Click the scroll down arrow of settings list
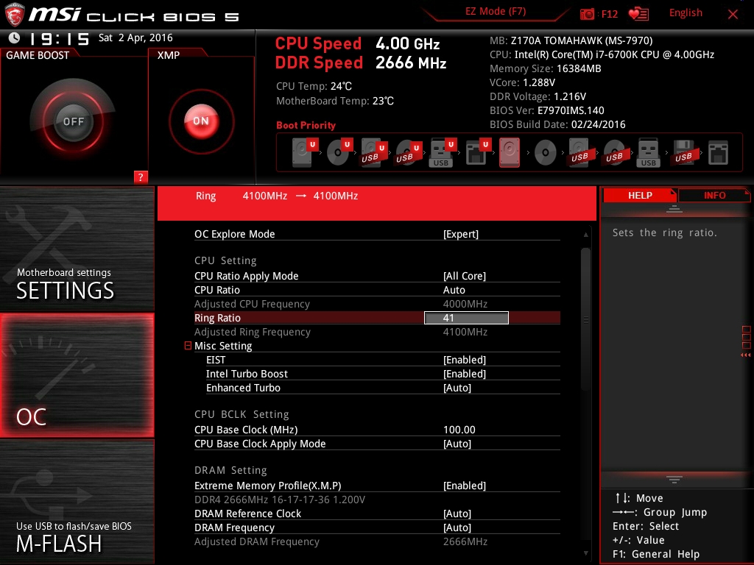Viewport: 754px width, 565px height. [585, 553]
